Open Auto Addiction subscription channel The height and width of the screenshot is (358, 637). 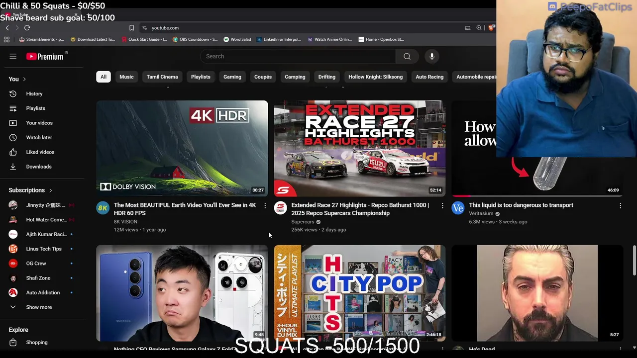(x=42, y=292)
